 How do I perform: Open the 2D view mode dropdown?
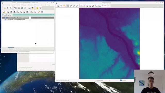click(106, 6)
